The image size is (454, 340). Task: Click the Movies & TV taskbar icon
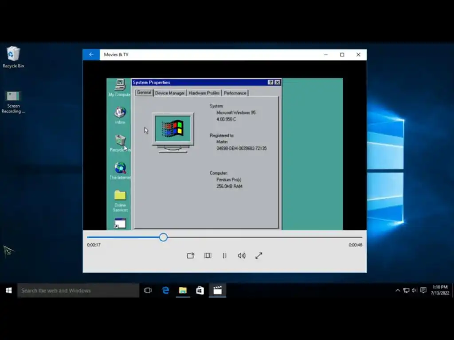coord(217,290)
